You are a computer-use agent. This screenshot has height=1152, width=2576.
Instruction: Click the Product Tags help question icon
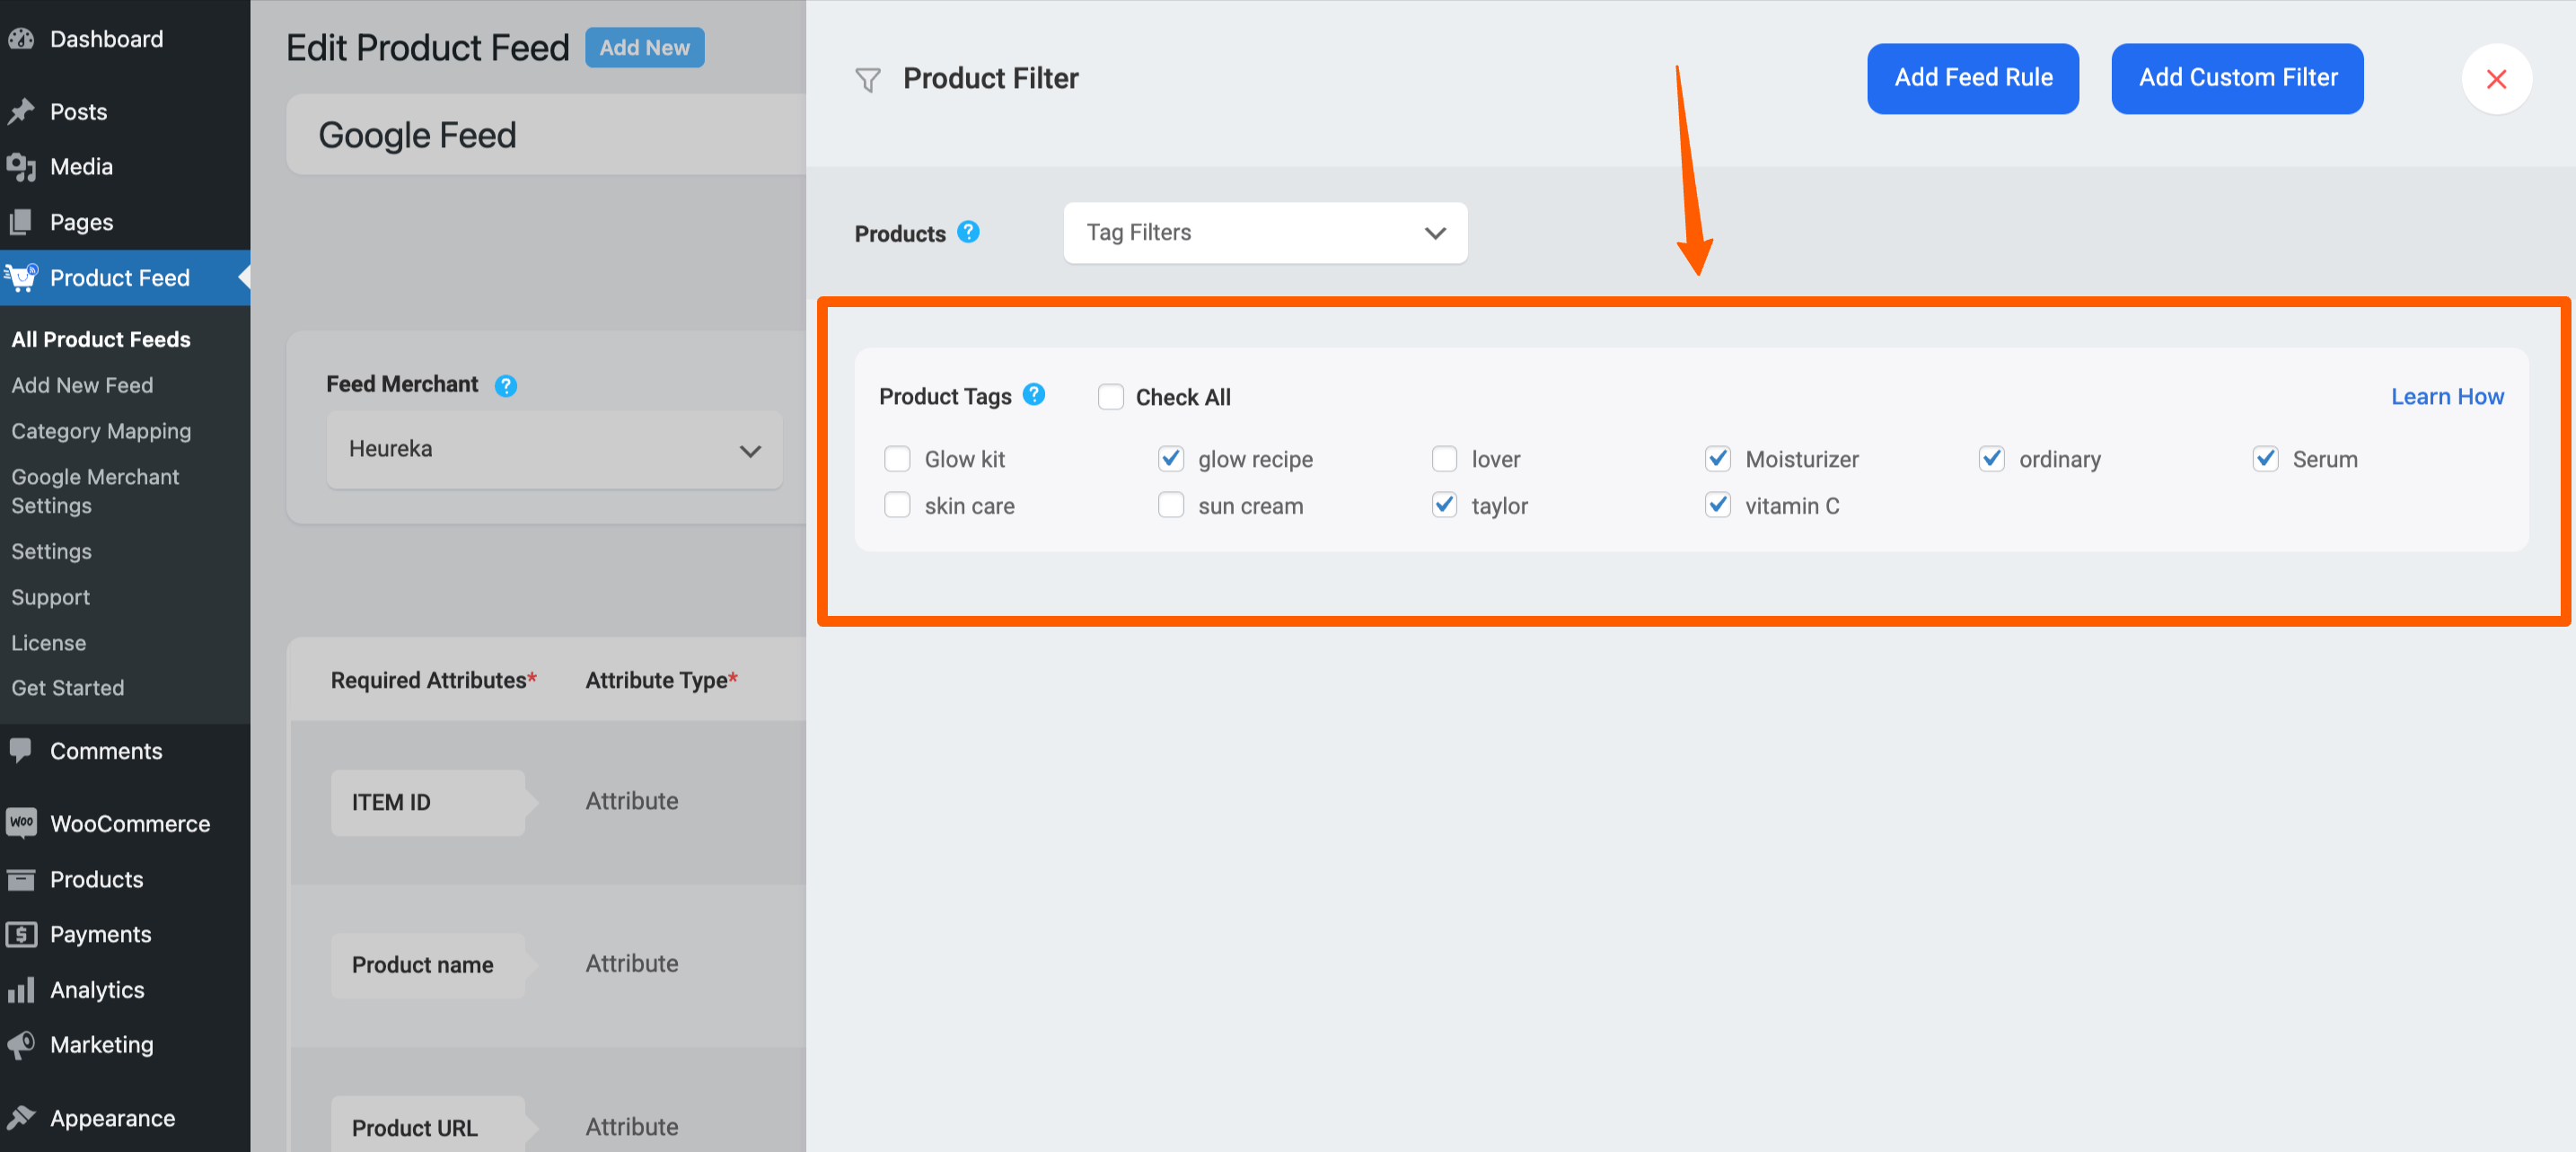pos(1034,395)
